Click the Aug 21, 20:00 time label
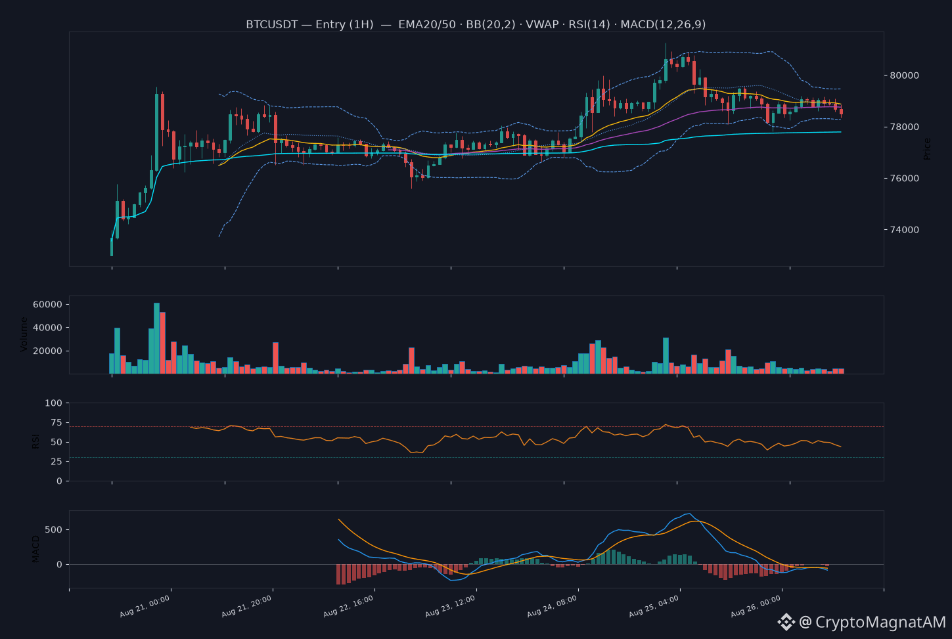This screenshot has height=639, width=952. click(247, 606)
